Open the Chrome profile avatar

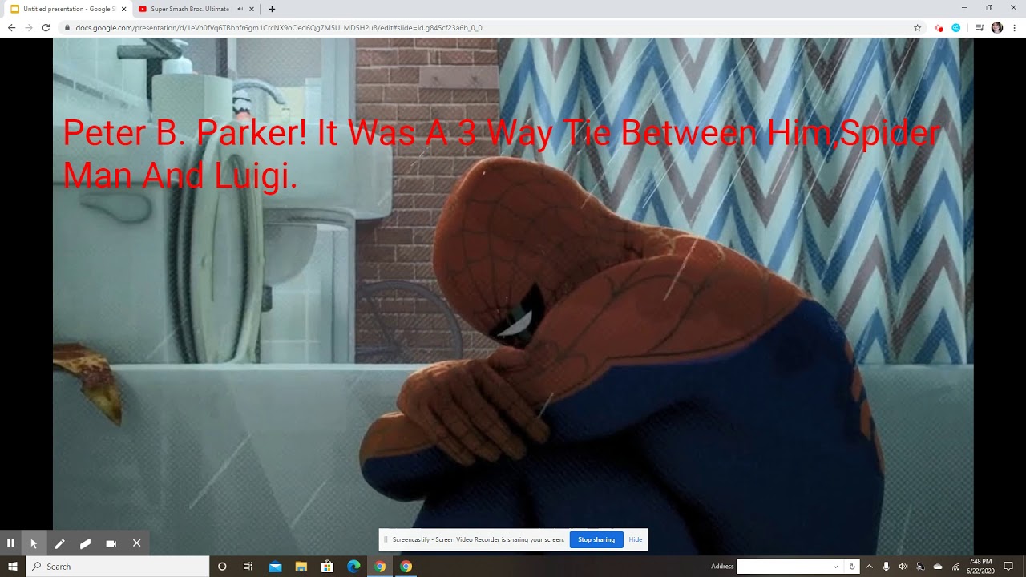coord(997,27)
